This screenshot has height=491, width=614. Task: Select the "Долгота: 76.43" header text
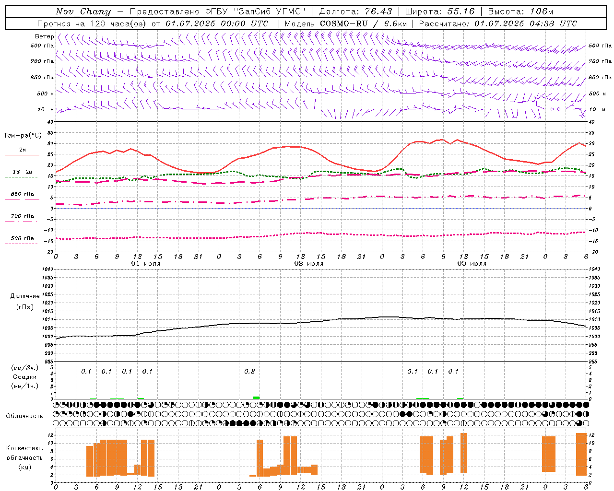355,12
